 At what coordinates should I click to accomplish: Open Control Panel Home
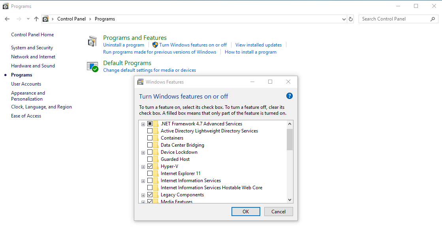pyautogui.click(x=32, y=35)
